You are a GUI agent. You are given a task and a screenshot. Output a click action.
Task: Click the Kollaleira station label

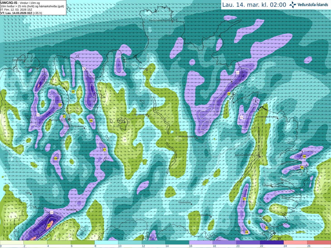coord(267,185)
